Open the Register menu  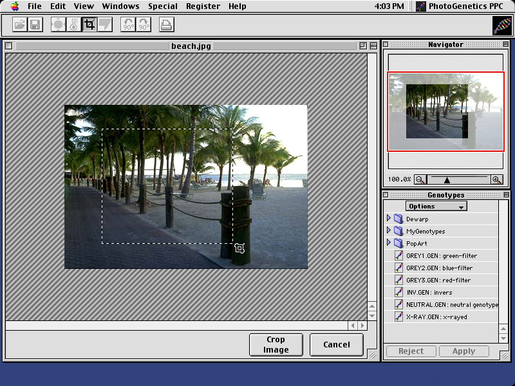point(203,6)
